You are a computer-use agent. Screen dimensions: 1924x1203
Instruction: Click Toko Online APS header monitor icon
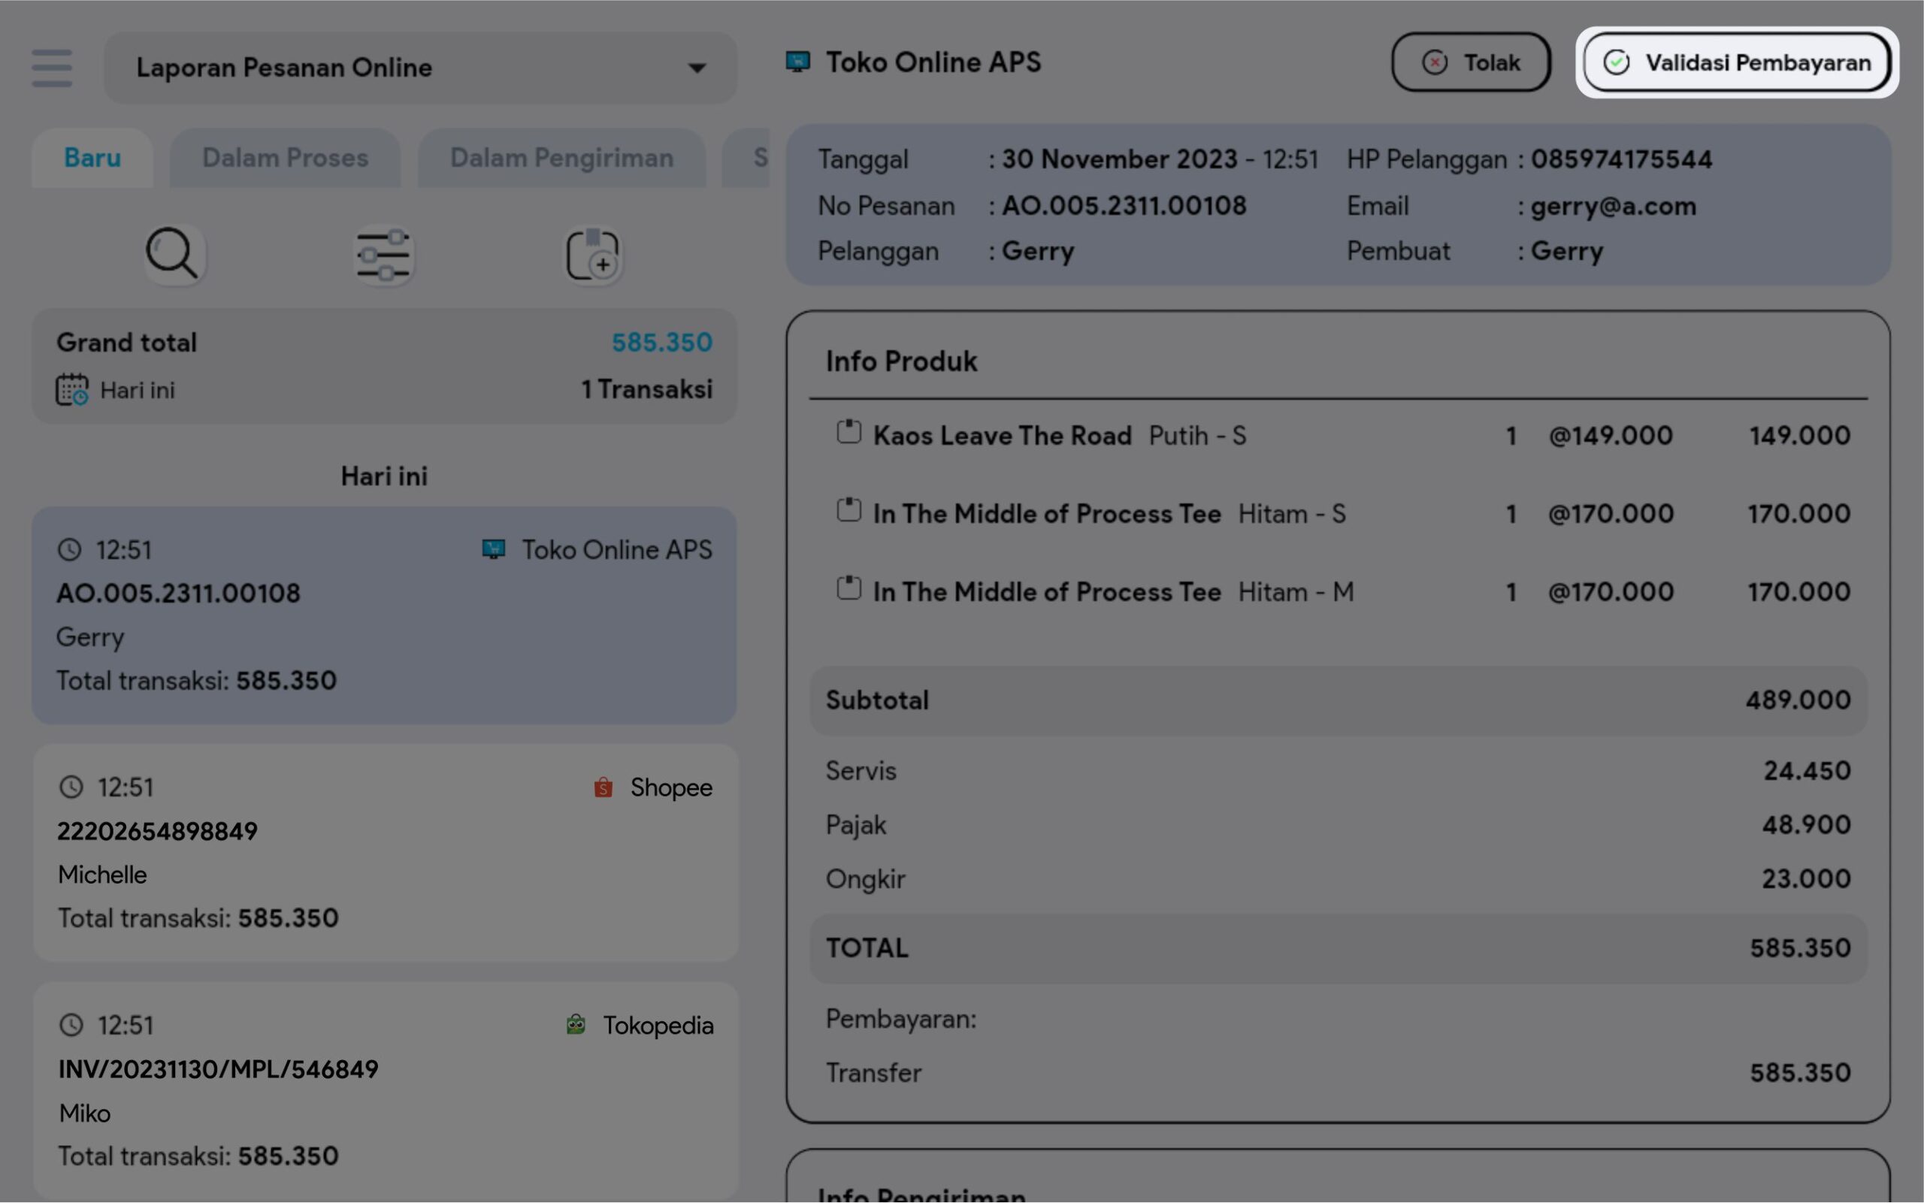[797, 62]
